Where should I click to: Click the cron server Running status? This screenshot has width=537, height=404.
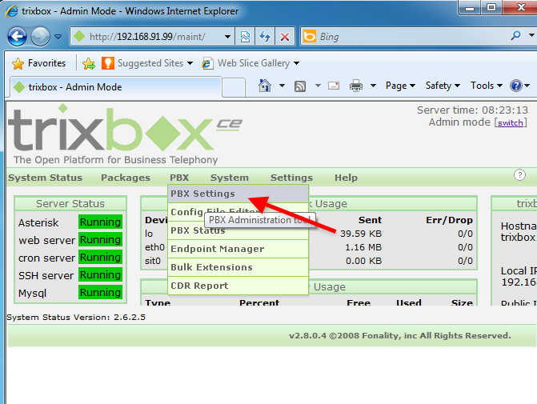(x=100, y=257)
